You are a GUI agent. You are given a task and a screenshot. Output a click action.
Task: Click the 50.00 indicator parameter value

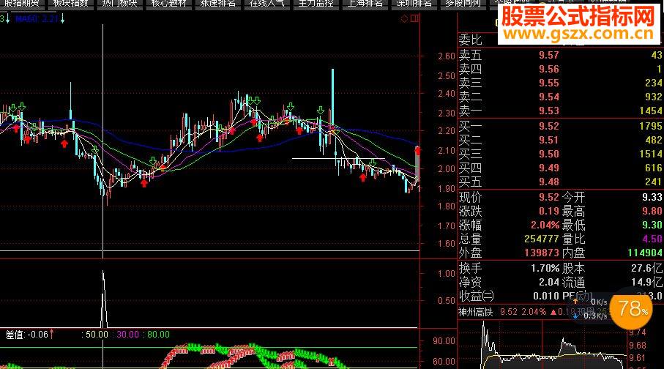97,335
